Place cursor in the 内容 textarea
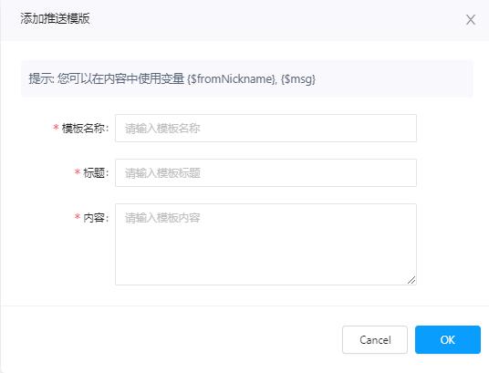Viewport: 489px width, 373px height. coord(265,244)
